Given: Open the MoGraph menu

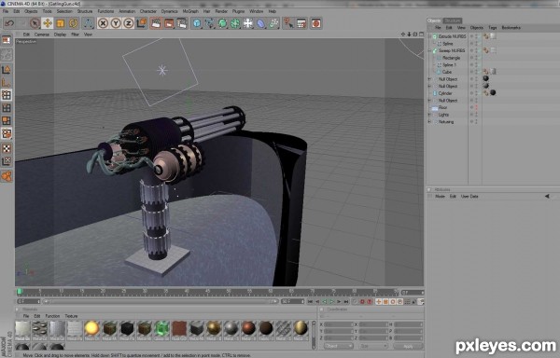Looking at the screenshot, I should tap(190, 11).
